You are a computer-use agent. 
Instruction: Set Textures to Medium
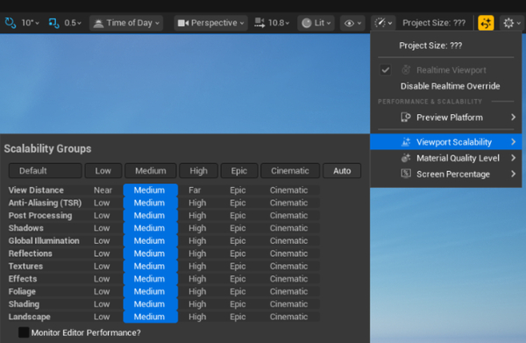click(149, 266)
